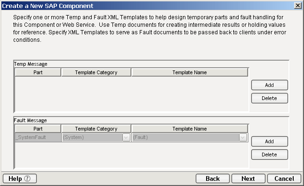The image size is (304, 186).
Task: Click Template Category header in Fault Message table
Action: point(96,129)
